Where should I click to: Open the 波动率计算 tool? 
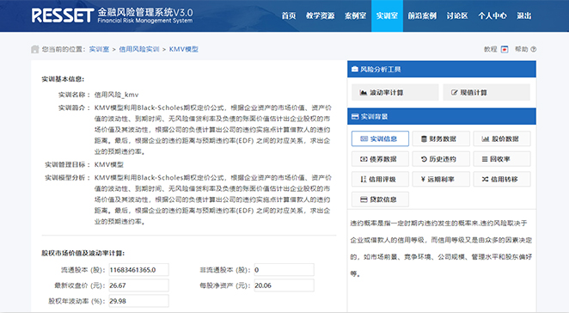click(x=395, y=93)
